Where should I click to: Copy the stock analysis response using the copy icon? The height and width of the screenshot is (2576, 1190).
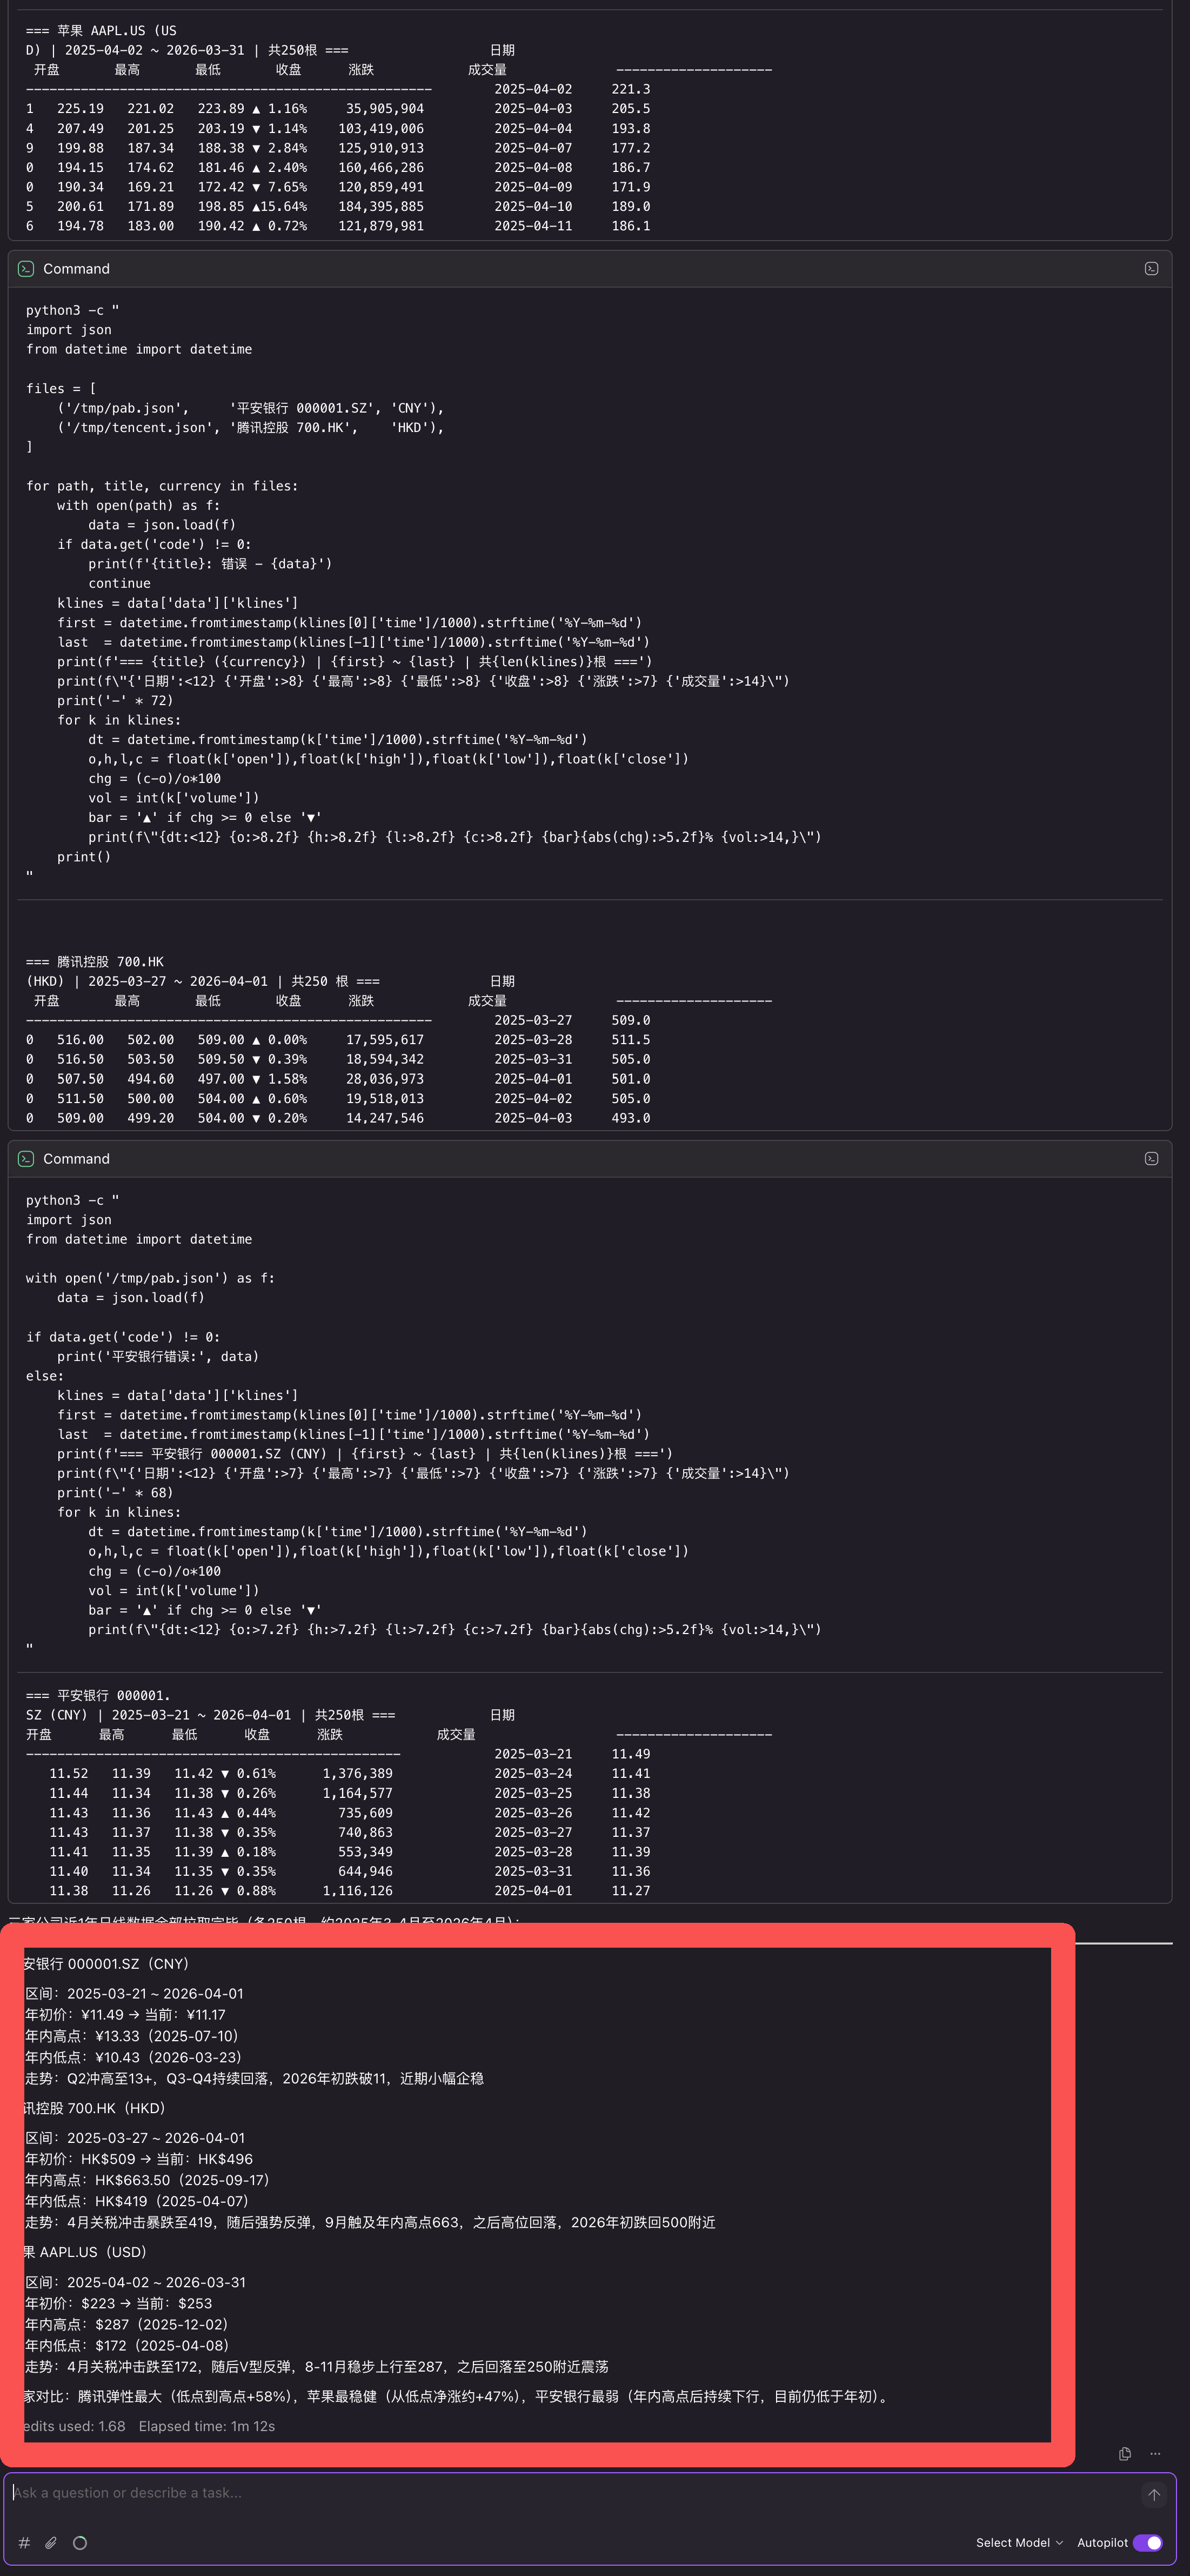click(x=1124, y=2453)
